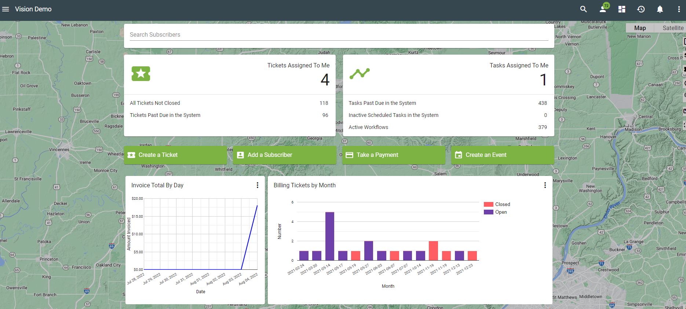686x309 pixels.
Task: Open Tickets Past Due in the System
Action: [x=230, y=115]
